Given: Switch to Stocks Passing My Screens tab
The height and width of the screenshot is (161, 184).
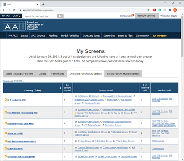Looking at the screenshot, I should click(x=19, y=74).
